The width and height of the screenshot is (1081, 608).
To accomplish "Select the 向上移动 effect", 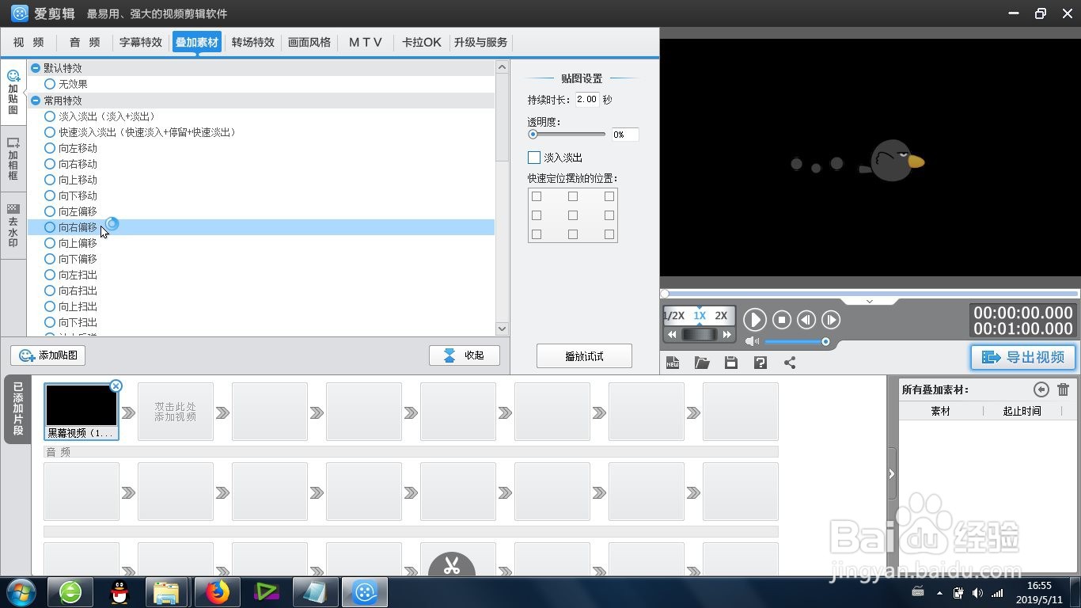I will click(71, 180).
